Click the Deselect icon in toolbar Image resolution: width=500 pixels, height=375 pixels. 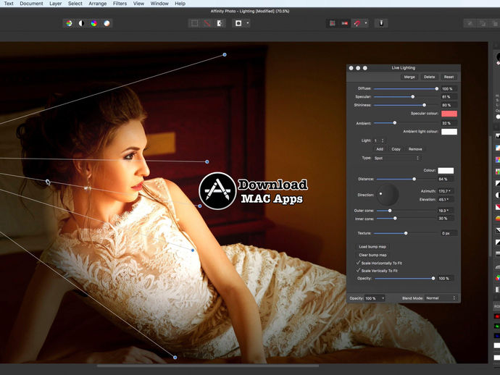click(207, 23)
